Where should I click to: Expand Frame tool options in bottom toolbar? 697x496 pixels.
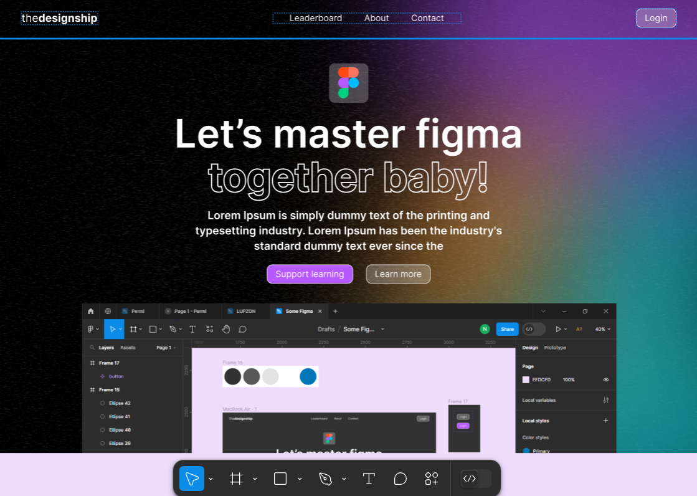click(255, 479)
